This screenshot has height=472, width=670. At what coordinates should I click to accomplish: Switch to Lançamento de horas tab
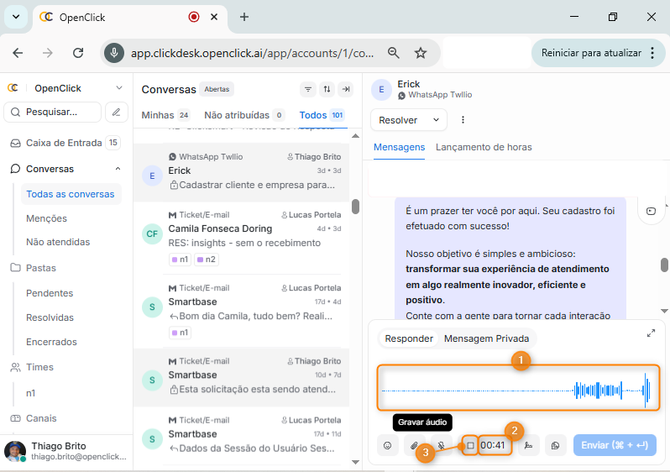pos(484,147)
